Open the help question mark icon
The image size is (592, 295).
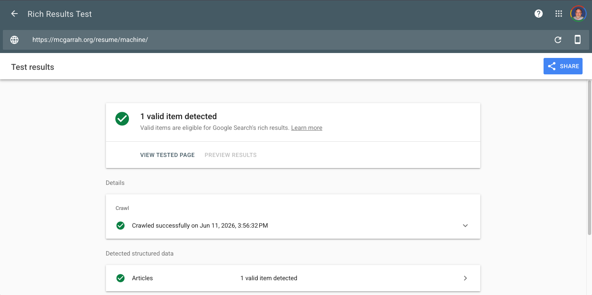coord(539,14)
